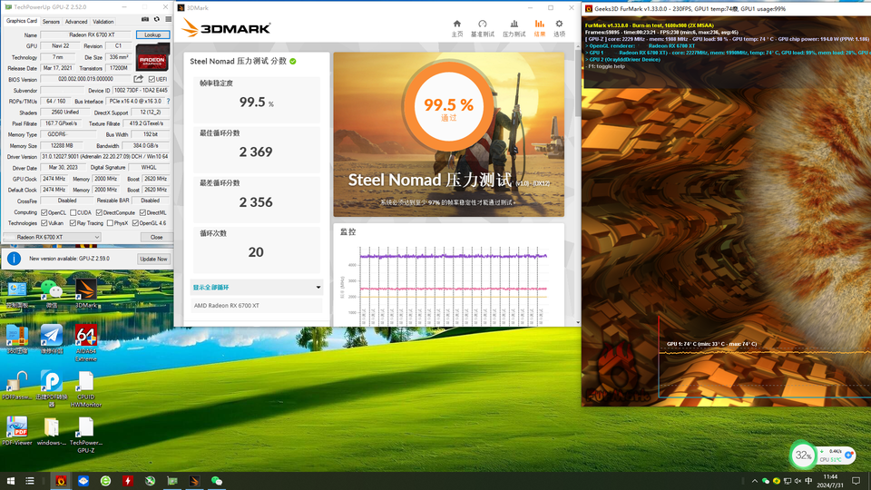Click the 99.5% frame stability value
The image size is (871, 490).
[x=256, y=103]
